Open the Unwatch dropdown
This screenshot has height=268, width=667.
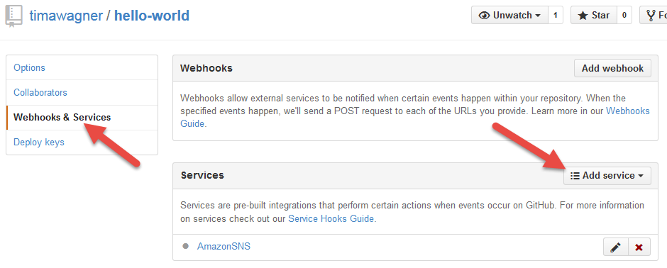click(509, 16)
